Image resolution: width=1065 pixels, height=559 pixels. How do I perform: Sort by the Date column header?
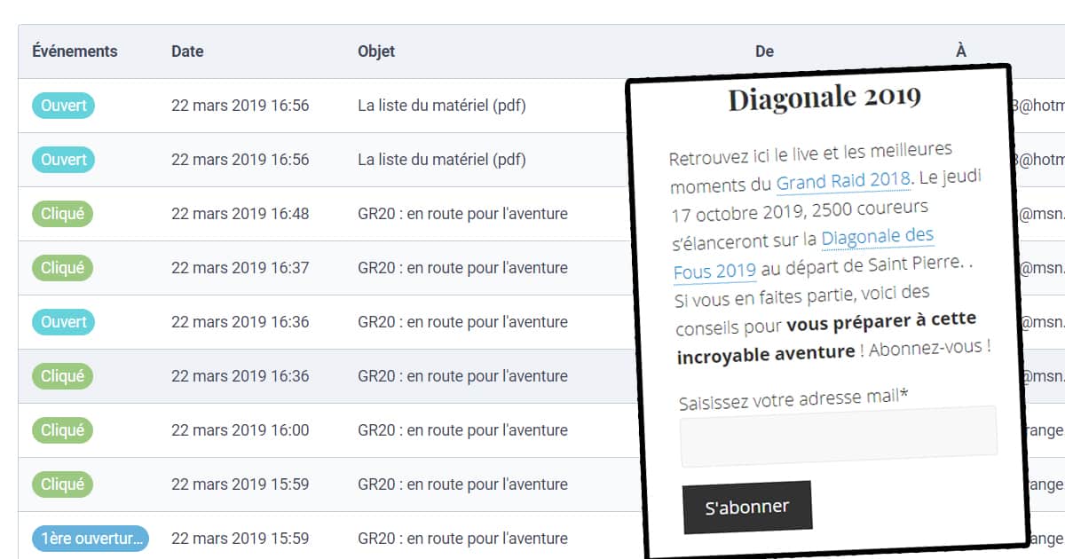click(187, 51)
